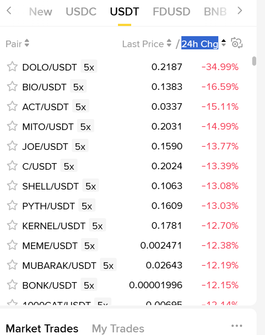265x335 pixels.
Task: Click star icon next to MEME/USDT
Action: coord(12,245)
